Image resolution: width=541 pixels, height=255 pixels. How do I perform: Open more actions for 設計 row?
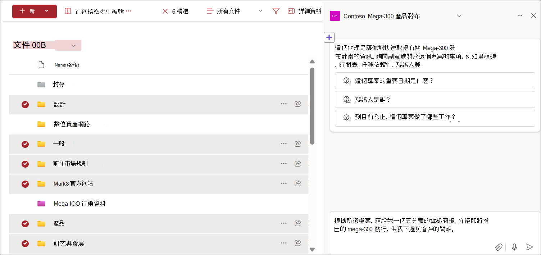pyautogui.click(x=284, y=104)
